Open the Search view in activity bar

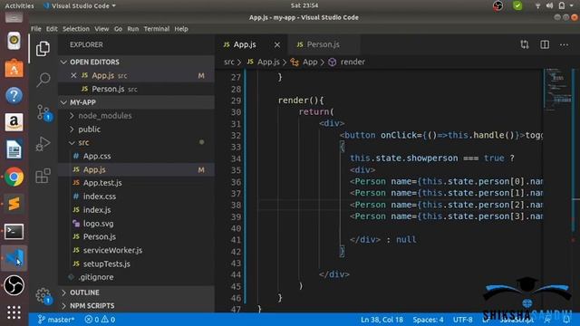point(43,79)
